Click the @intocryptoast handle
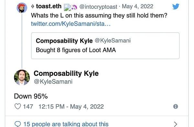This screenshot has width=194, height=127. click(98, 7)
